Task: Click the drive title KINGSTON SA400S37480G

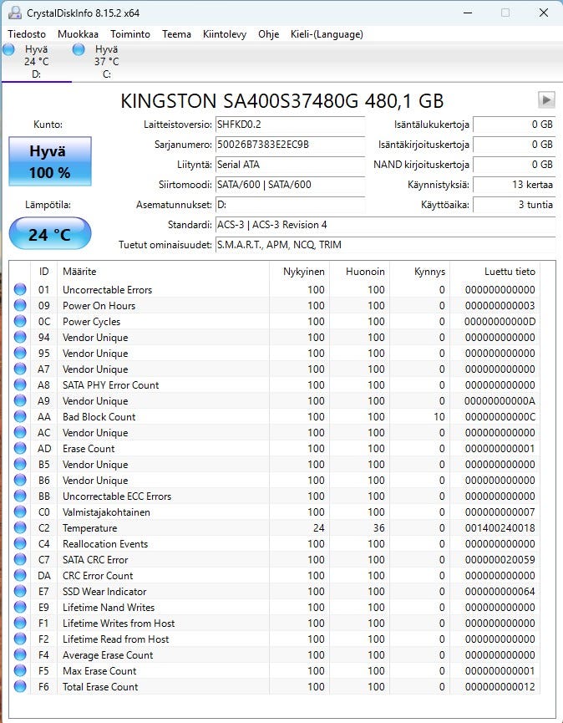Action: [x=282, y=100]
